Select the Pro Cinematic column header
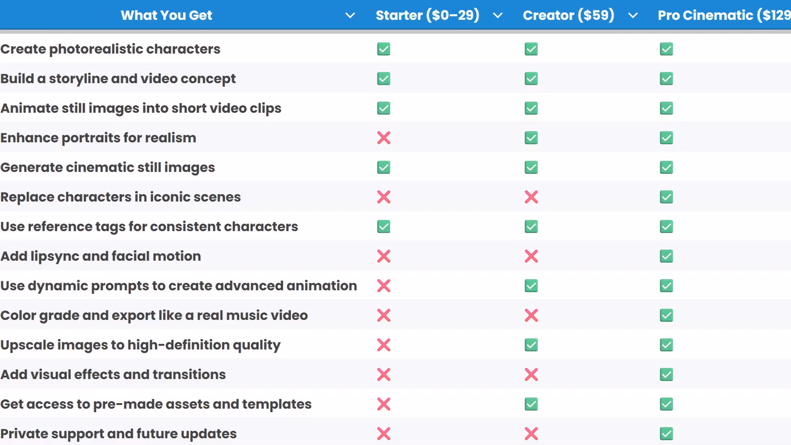Viewport: 791px width, 445px height. click(724, 15)
